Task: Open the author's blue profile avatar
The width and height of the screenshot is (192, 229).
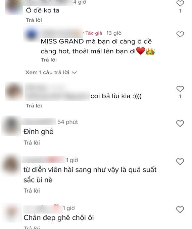Action: click(31, 34)
